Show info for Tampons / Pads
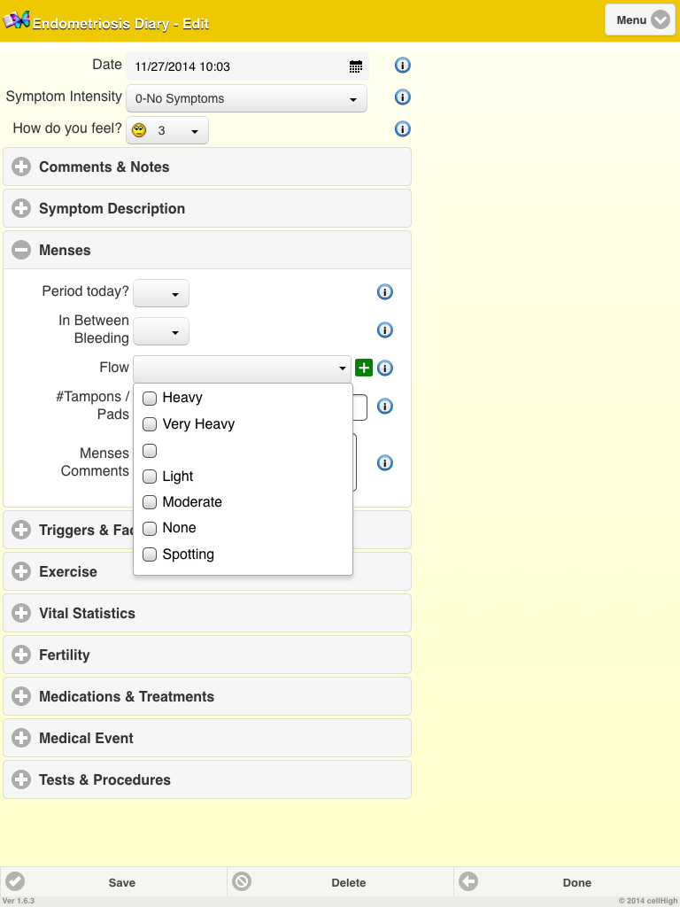 pos(384,406)
